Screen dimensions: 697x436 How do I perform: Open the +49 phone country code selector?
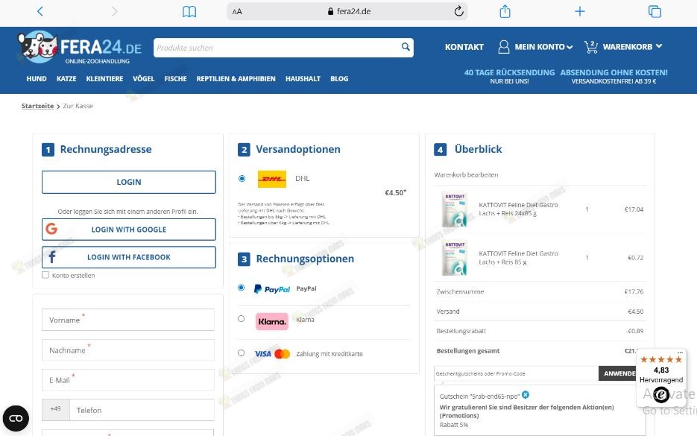(56, 409)
